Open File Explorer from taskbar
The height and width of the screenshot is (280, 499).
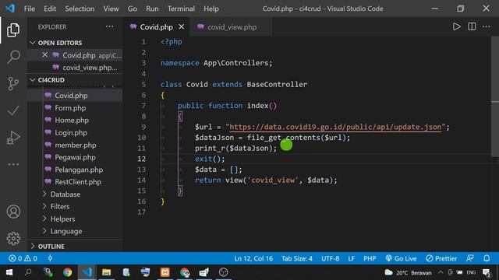[x=106, y=272]
